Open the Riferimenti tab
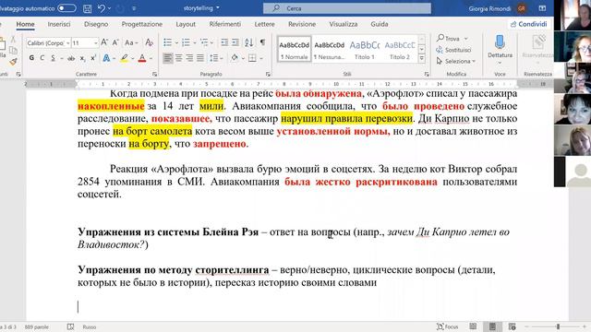The image size is (591, 332). click(225, 24)
